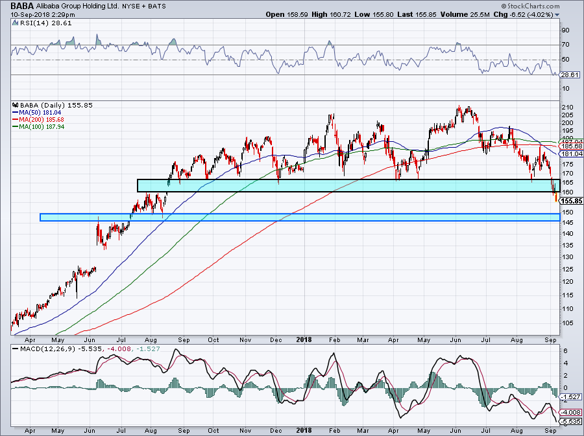Click the Chg -6.52 (-4.02%) value
584x436 pixels.
pyautogui.click(x=524, y=14)
